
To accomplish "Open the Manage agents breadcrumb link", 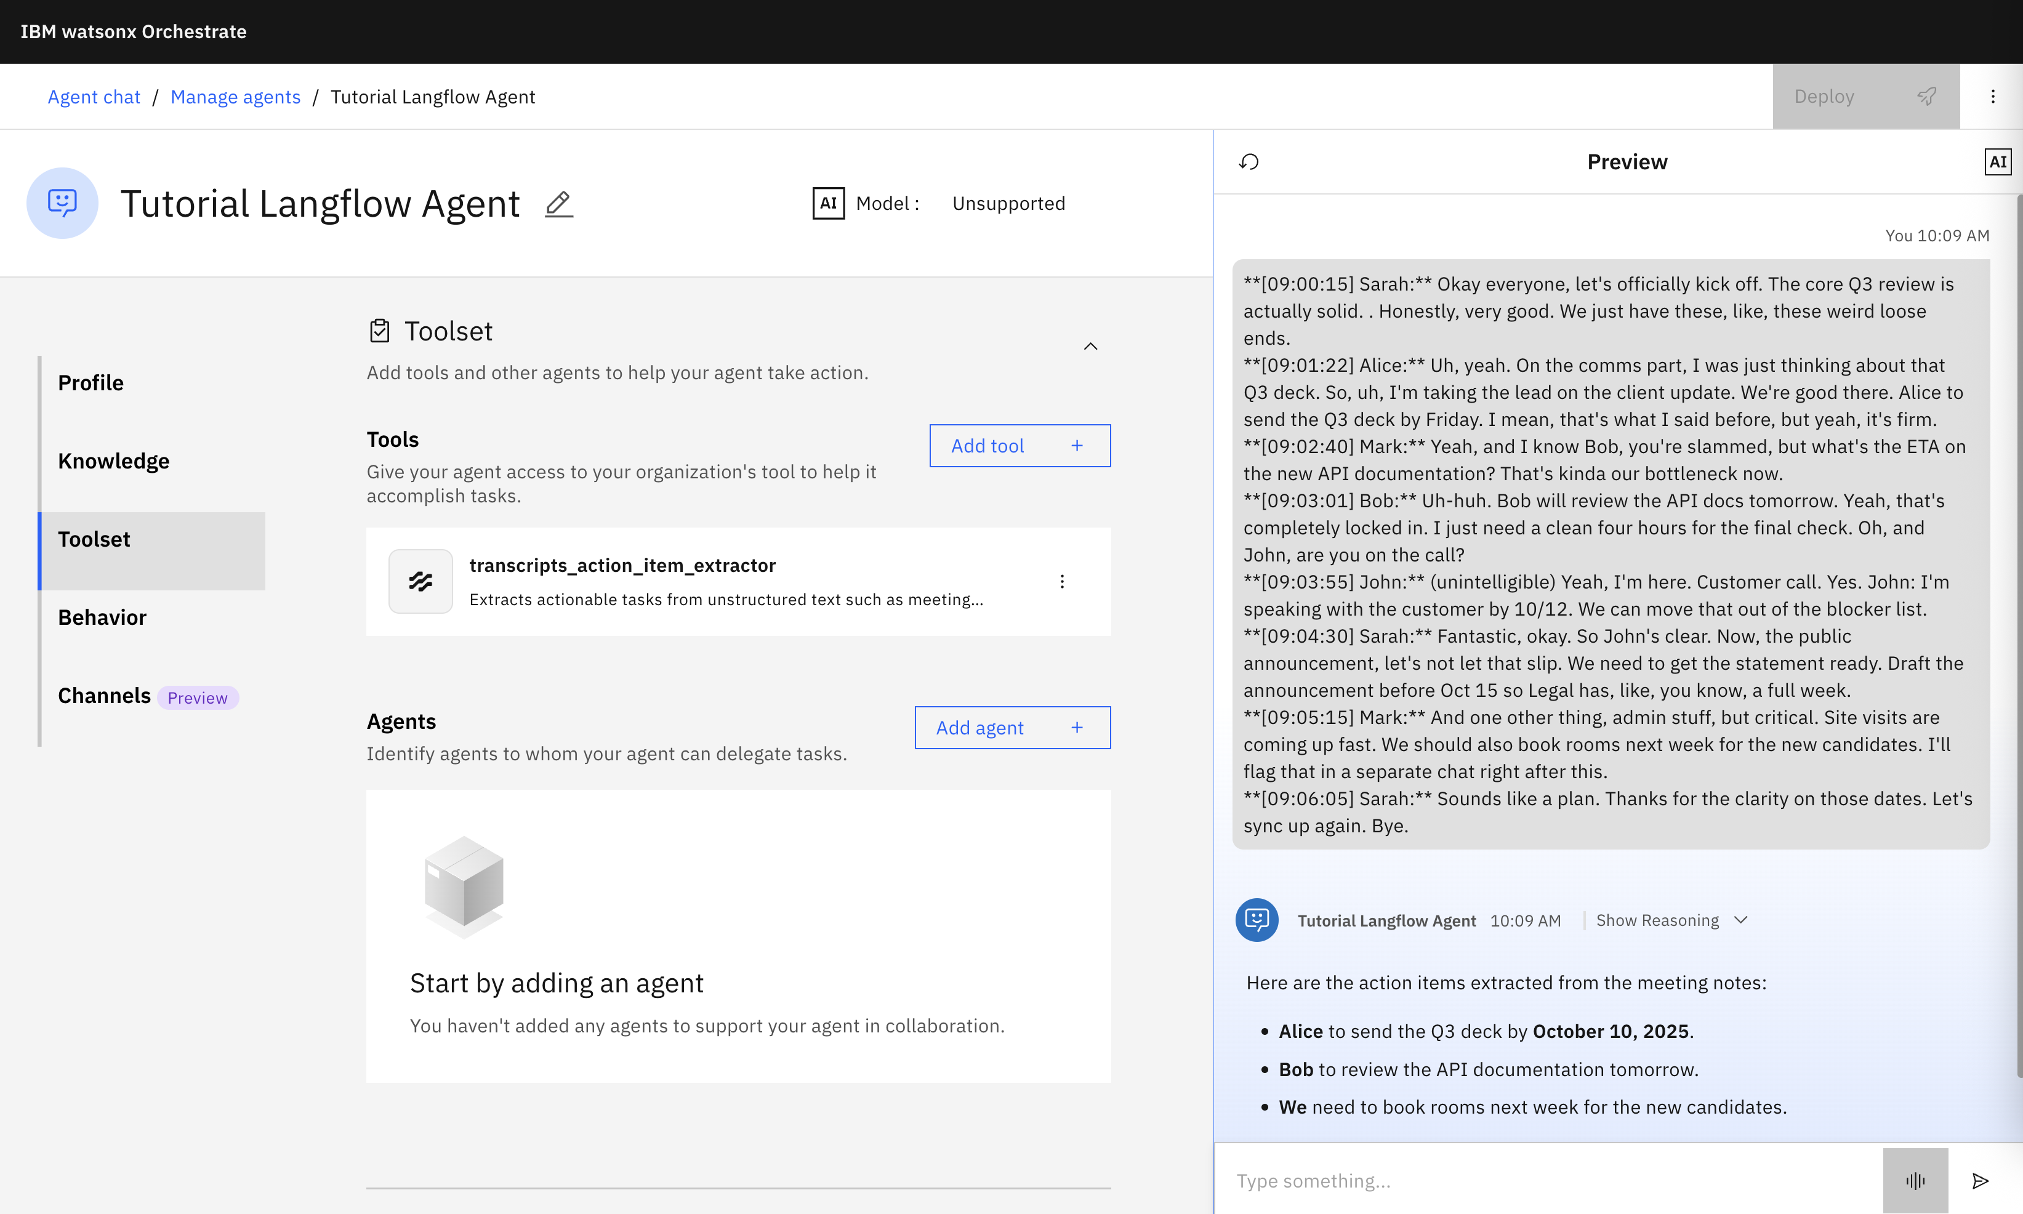I will tap(236, 97).
